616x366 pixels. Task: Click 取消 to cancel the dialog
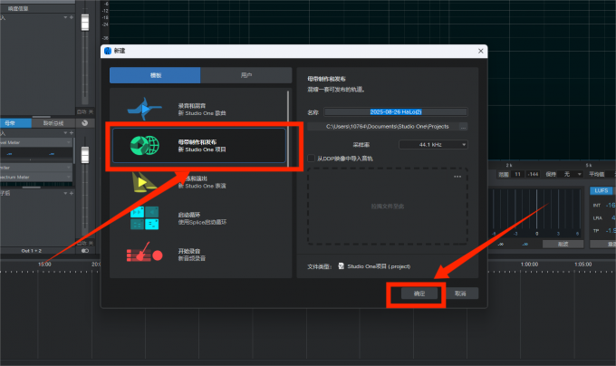click(460, 294)
